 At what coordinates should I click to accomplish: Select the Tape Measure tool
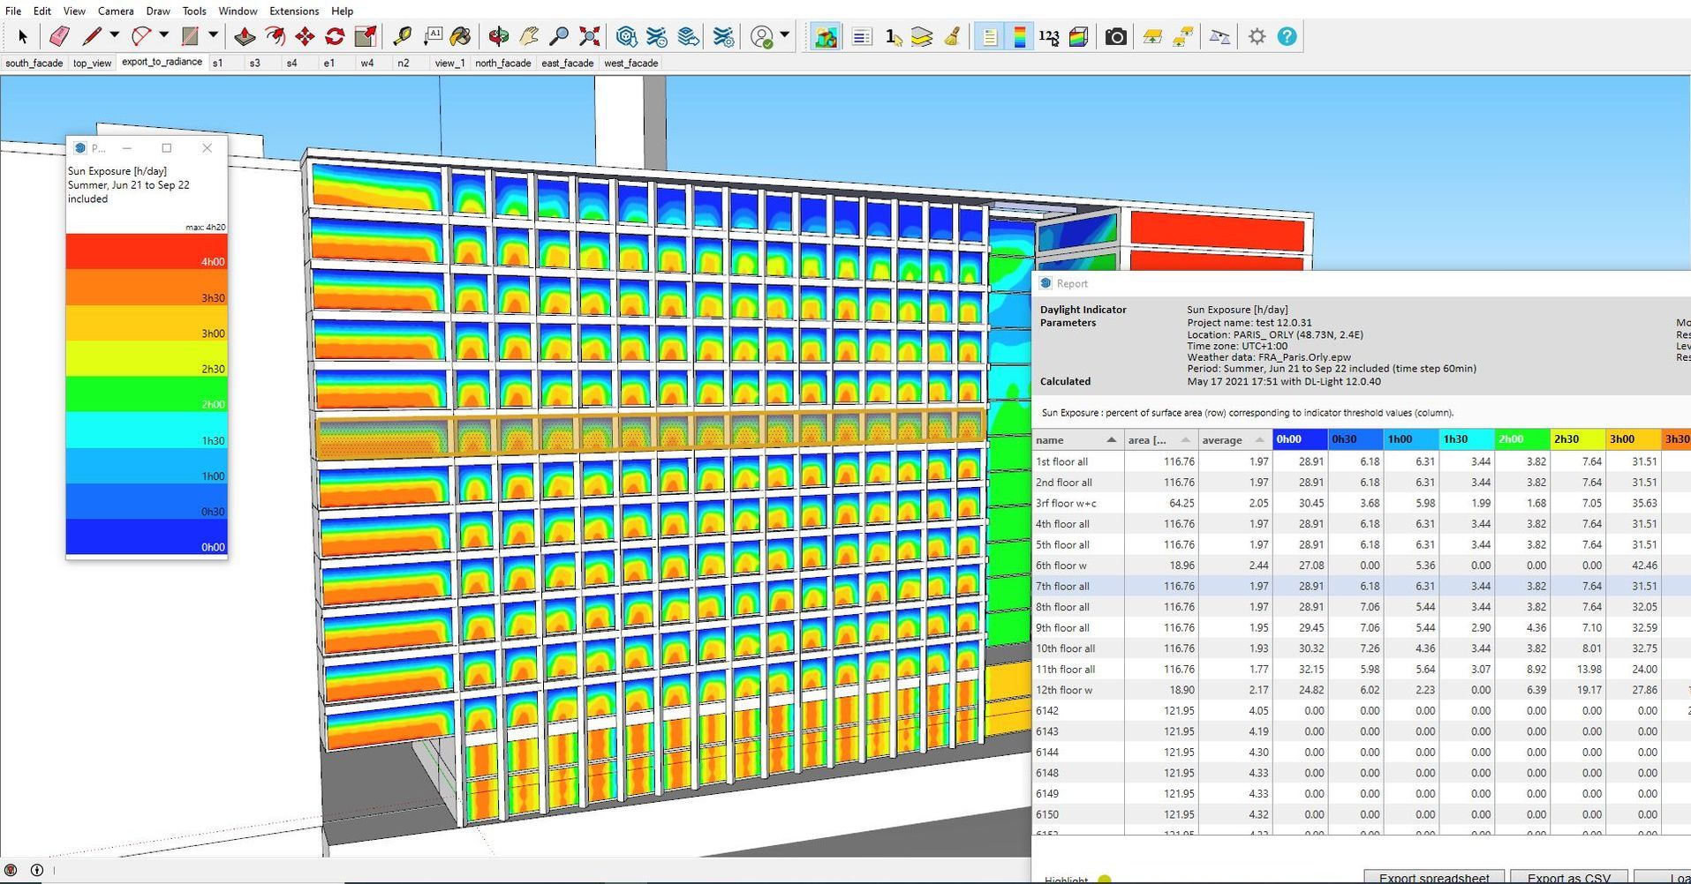point(402,36)
